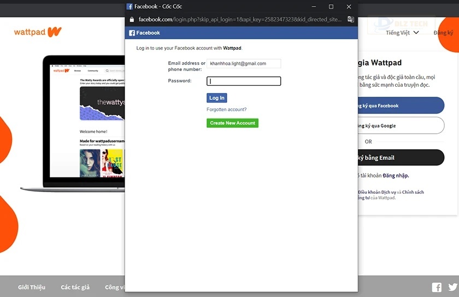The width and height of the screenshot is (459, 297).
Task: Click the Facebook header text in popup
Action: pyautogui.click(x=148, y=33)
